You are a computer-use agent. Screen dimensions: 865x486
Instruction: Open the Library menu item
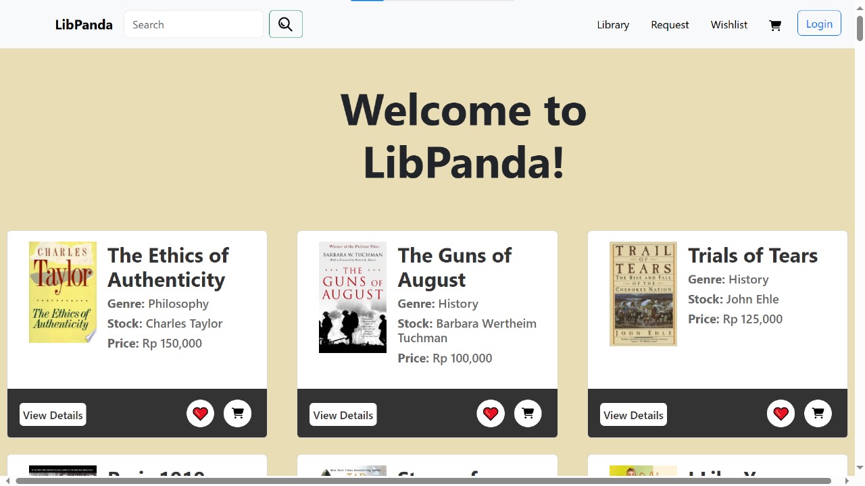click(613, 25)
